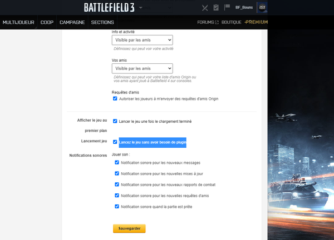Click the Sauvegarder button
This screenshot has height=240, width=334.
click(x=129, y=228)
